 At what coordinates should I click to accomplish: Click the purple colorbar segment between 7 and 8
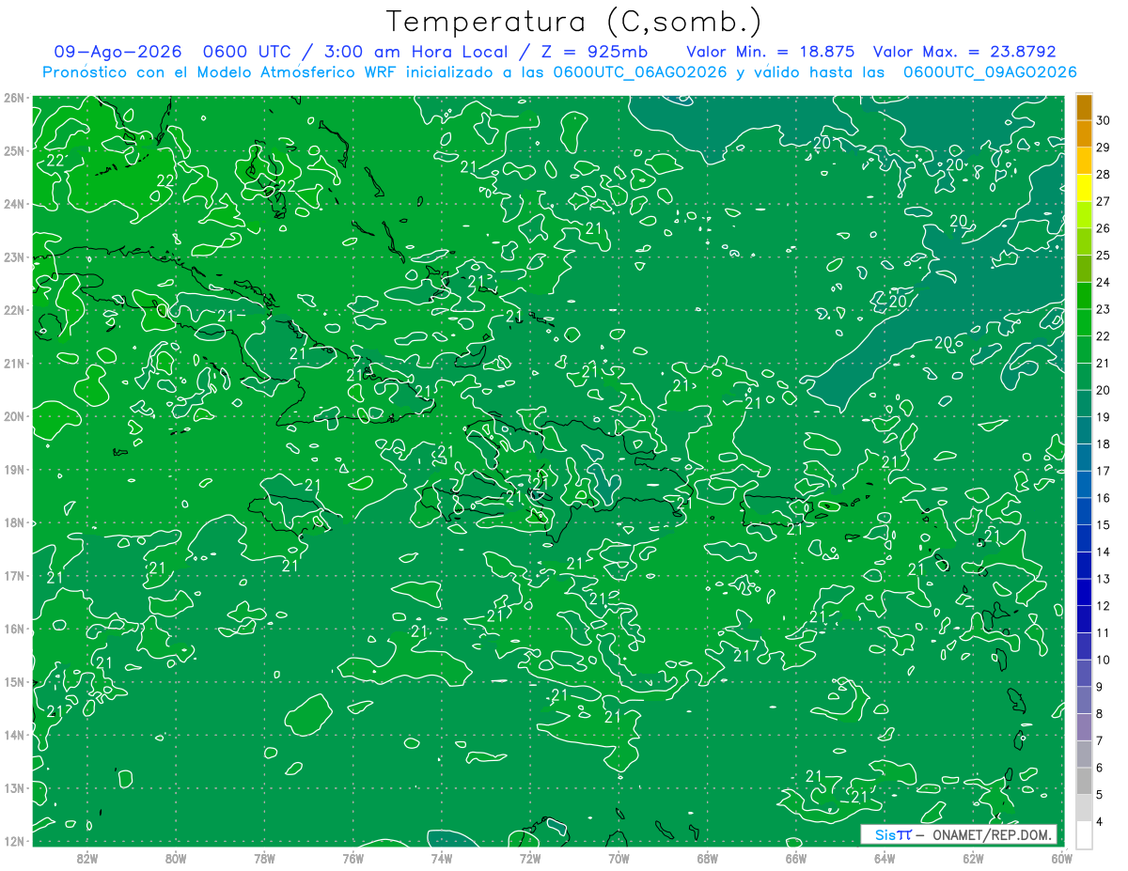pos(1084,727)
